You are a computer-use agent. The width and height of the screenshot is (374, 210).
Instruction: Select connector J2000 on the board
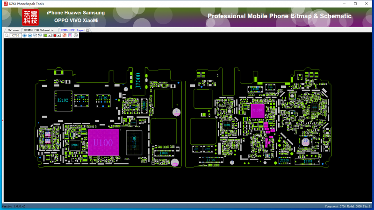pyautogui.click(x=138, y=81)
